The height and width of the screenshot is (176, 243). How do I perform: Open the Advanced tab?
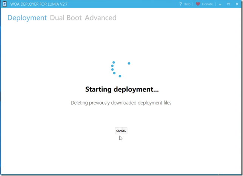tap(100, 18)
